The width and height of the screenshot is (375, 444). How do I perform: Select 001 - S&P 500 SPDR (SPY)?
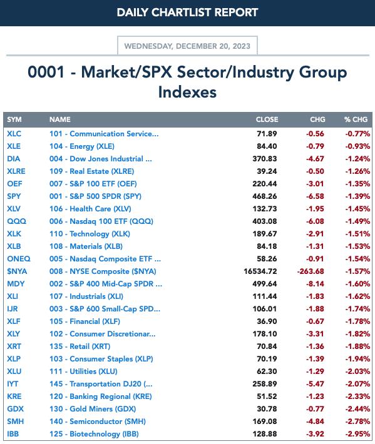coord(95,196)
